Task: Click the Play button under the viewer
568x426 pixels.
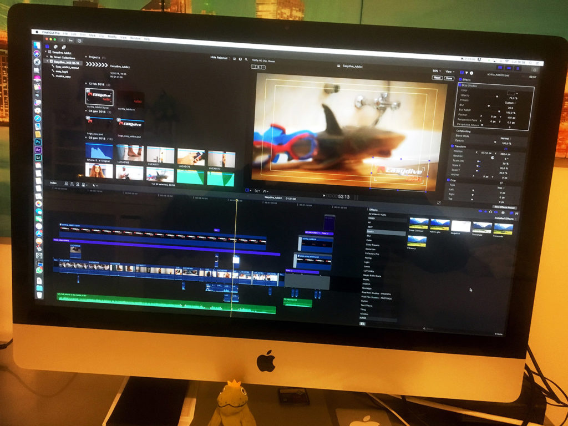Action: click(x=324, y=195)
